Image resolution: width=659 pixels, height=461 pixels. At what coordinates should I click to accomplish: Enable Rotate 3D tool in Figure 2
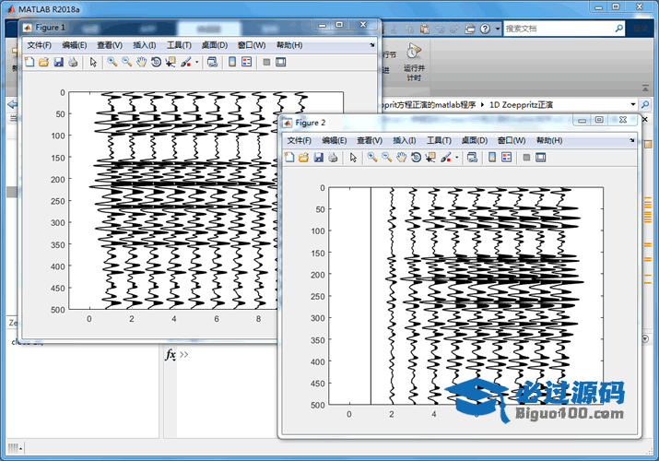pyautogui.click(x=416, y=158)
